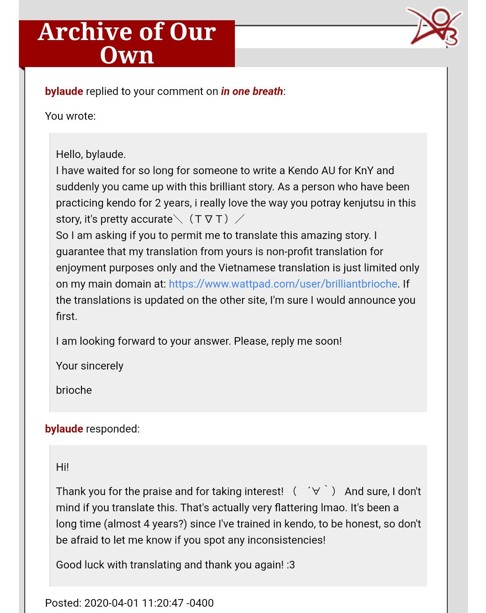The height and width of the screenshot is (613, 486).
Task: Open bylaude's profile link in the reply notice
Action: coord(64,91)
